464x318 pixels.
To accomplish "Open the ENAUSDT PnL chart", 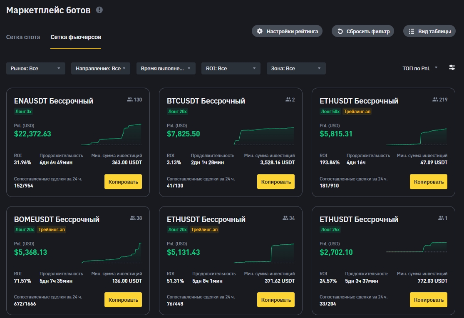I will (111, 134).
